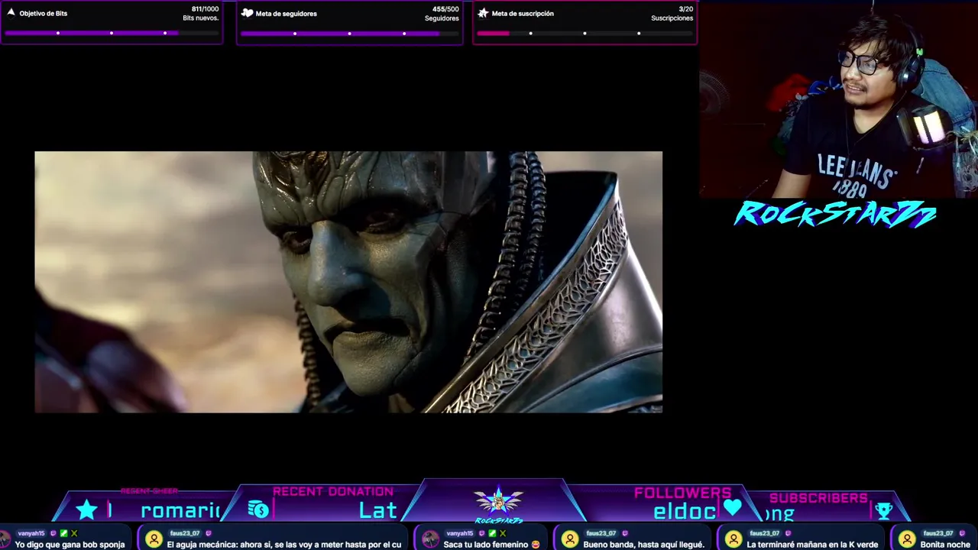Click the 'RECENT DONATION' heading

(333, 491)
